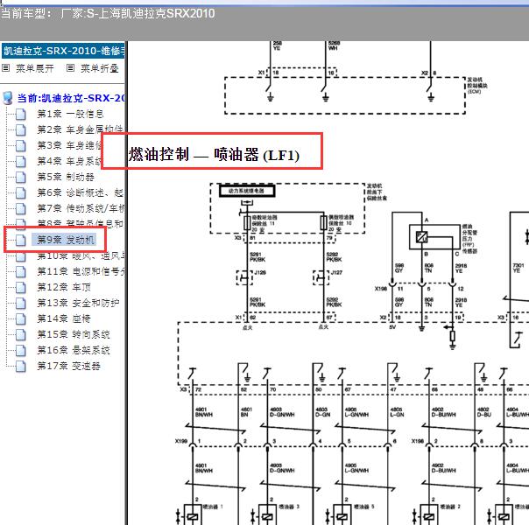This screenshot has height=525, width=529.
Task: Open 第2章 车身金属构件 chapter
Action: 80,129
